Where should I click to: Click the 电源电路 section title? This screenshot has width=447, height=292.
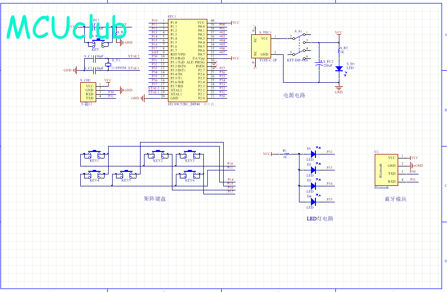pyautogui.click(x=294, y=95)
